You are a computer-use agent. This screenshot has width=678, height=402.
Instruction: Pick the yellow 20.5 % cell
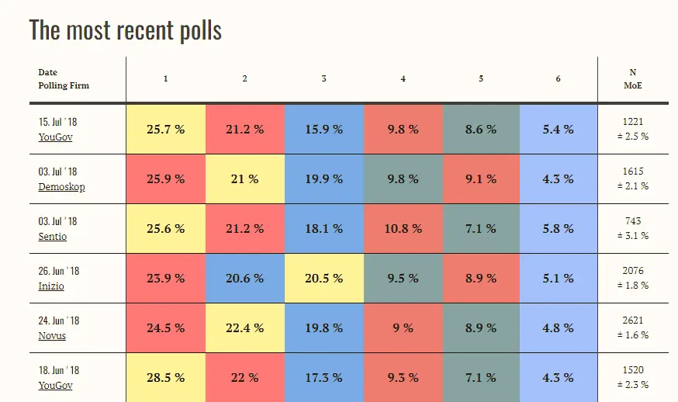[x=323, y=279]
